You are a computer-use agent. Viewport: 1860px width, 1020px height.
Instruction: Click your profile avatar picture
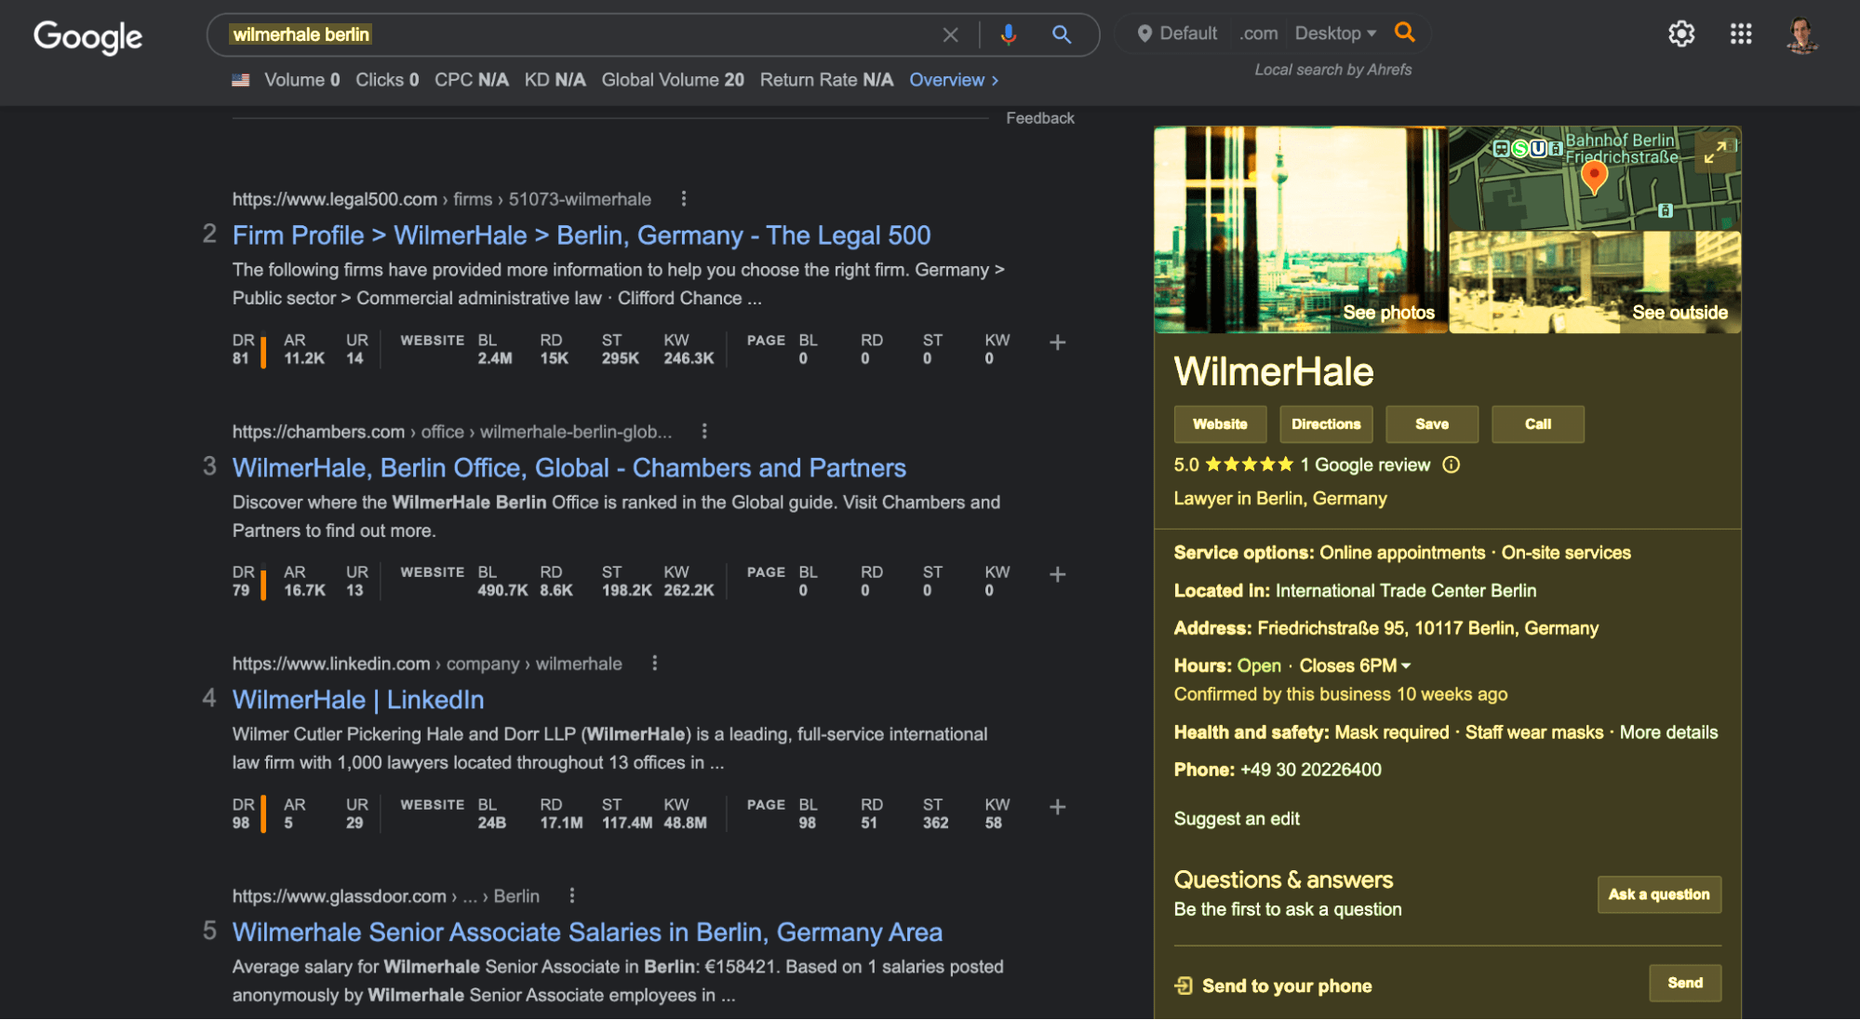coord(1801,35)
